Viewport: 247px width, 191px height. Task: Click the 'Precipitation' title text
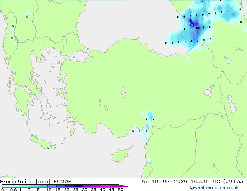click(x=16, y=182)
